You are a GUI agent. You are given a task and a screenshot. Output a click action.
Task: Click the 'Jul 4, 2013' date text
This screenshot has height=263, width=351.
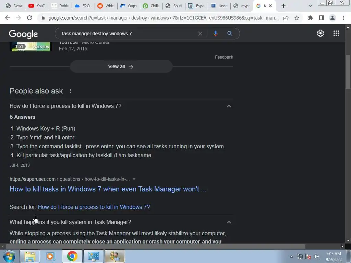(20, 165)
